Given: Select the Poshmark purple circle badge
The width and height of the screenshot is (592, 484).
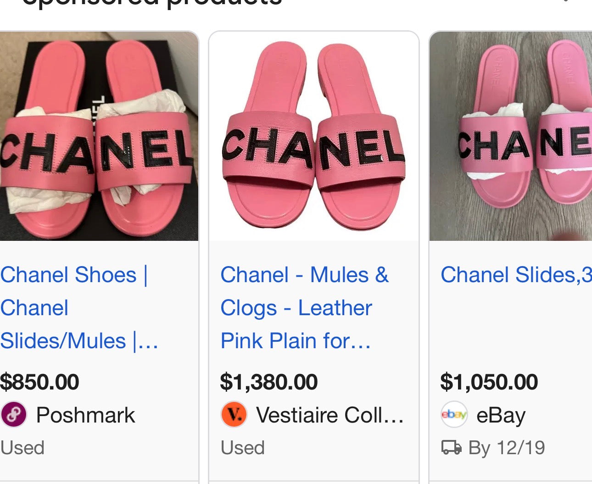Looking at the screenshot, I should click(x=14, y=415).
